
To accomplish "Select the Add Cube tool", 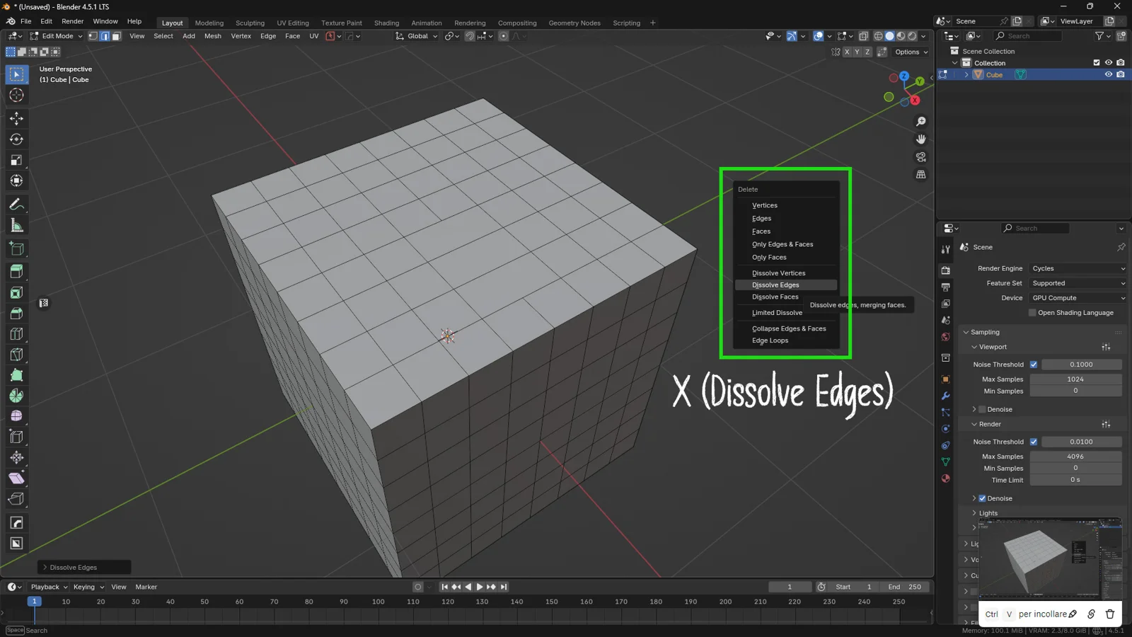I will coord(16,248).
